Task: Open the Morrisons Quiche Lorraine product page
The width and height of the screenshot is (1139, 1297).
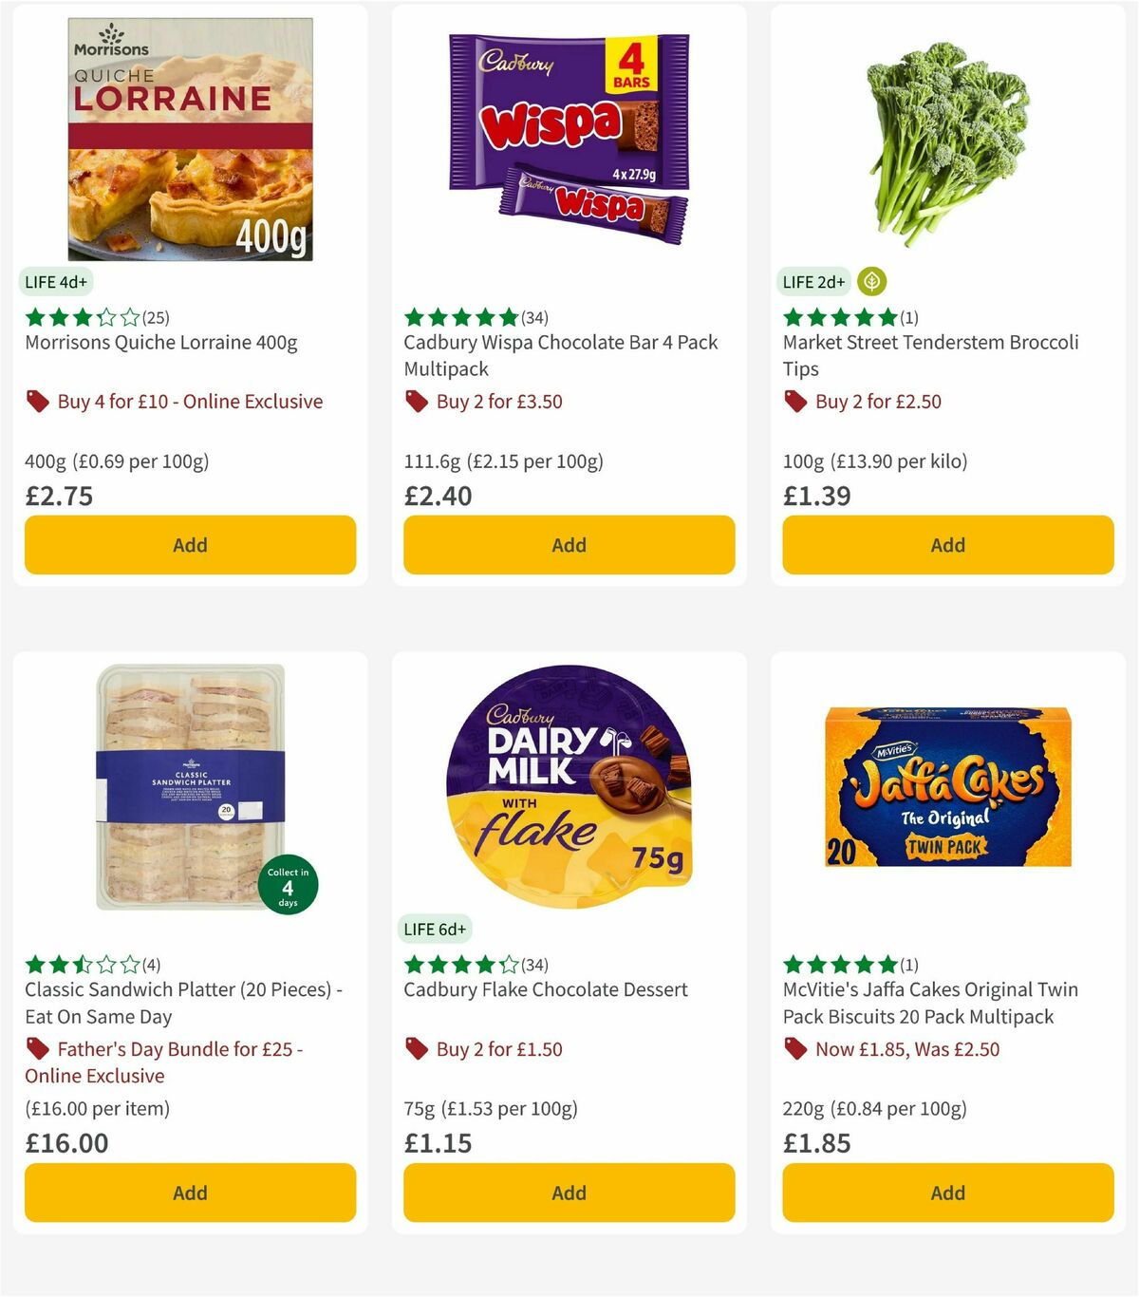Action: pos(160,343)
